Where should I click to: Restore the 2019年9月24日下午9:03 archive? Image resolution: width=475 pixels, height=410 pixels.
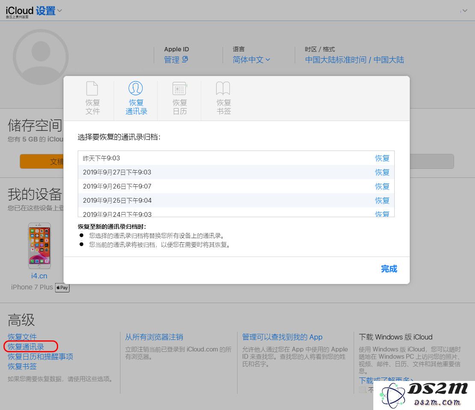click(x=382, y=213)
